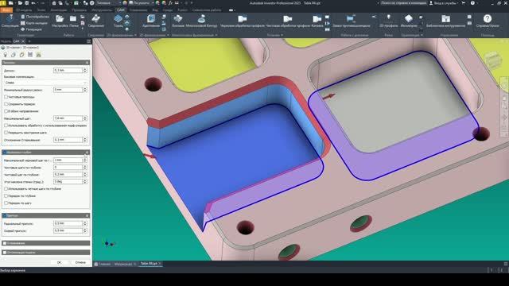Viewport: 509px width, 286px height.
Task: Click the home view icon in quick access bar
Action: [x=54, y=3]
